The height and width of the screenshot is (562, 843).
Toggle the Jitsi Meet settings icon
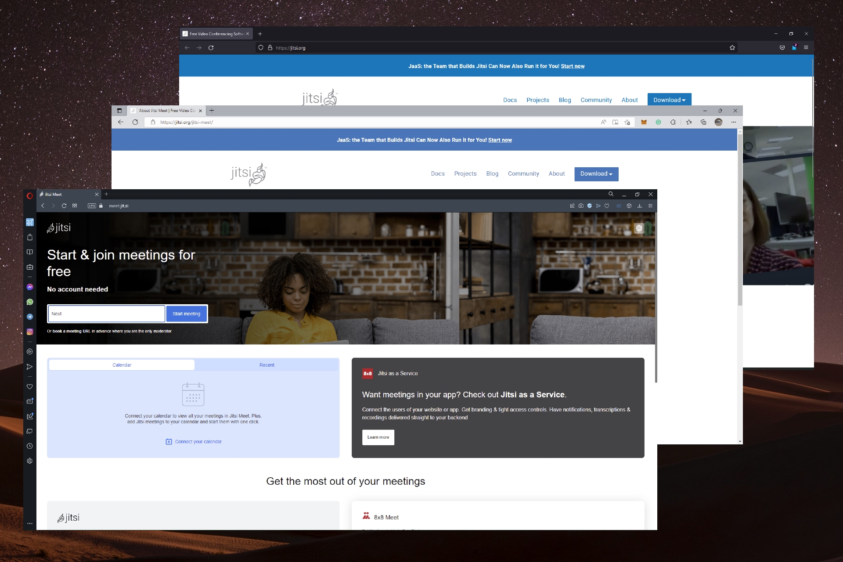[x=638, y=227]
